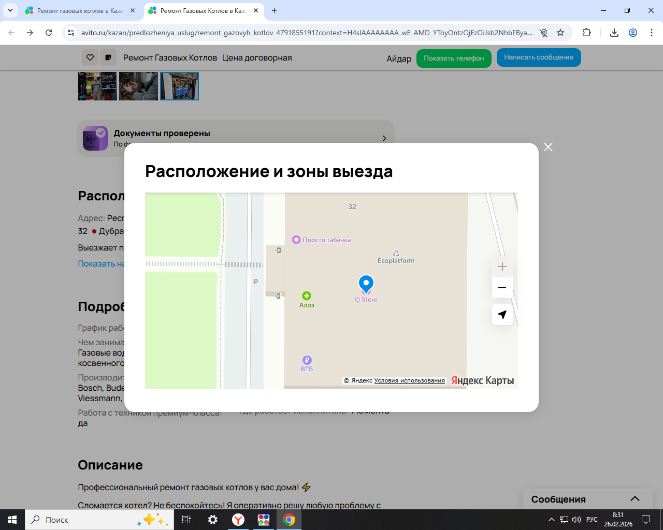Open Yandex Условия использования link
The image size is (663, 530).
[x=409, y=380]
